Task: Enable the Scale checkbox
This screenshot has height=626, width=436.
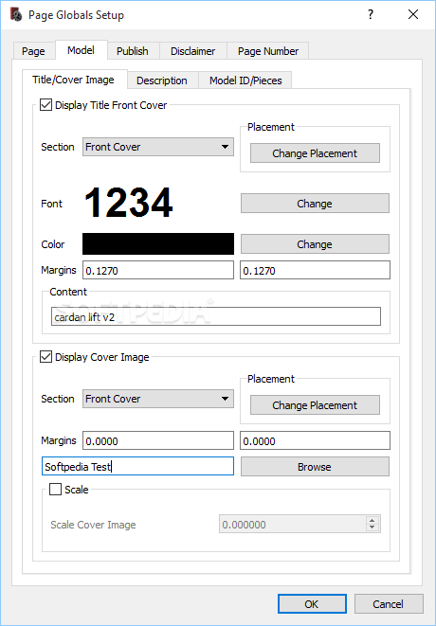Action: (55, 489)
